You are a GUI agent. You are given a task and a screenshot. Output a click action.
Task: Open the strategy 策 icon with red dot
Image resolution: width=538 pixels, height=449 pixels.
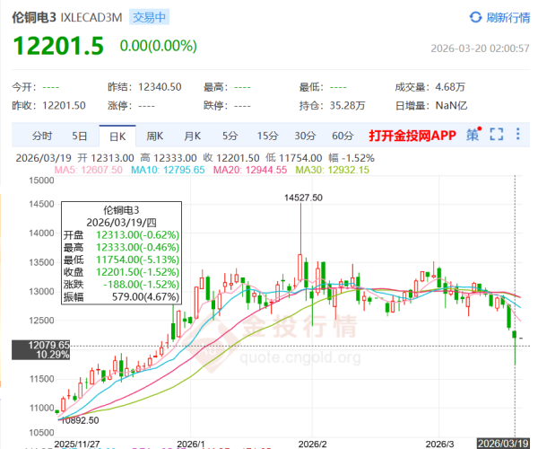(x=473, y=135)
